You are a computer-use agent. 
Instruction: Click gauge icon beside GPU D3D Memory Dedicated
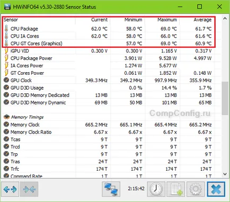click(x=6, y=95)
